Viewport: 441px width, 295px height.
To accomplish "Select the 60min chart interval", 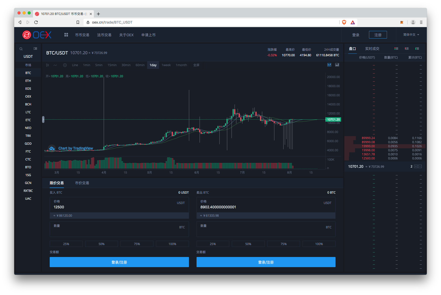I will (x=140, y=65).
